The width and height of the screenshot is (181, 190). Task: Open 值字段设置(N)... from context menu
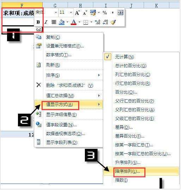click(69, 125)
